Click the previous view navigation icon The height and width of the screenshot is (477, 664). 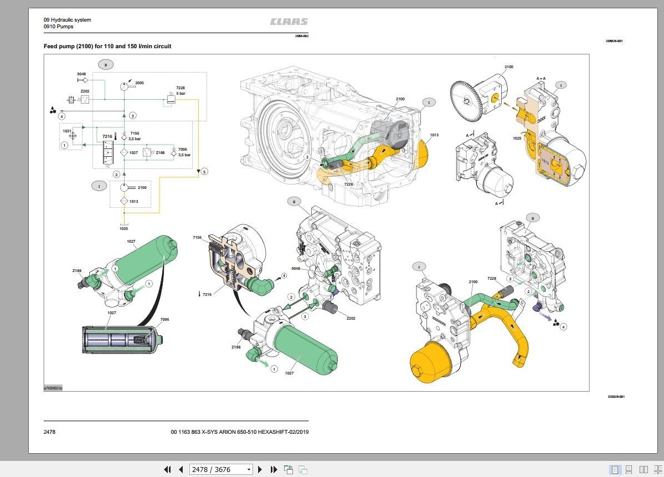(289, 469)
